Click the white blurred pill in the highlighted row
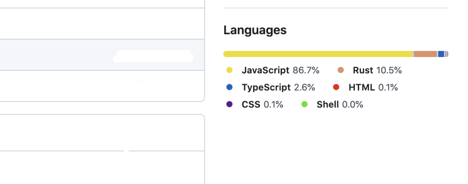 (x=153, y=56)
